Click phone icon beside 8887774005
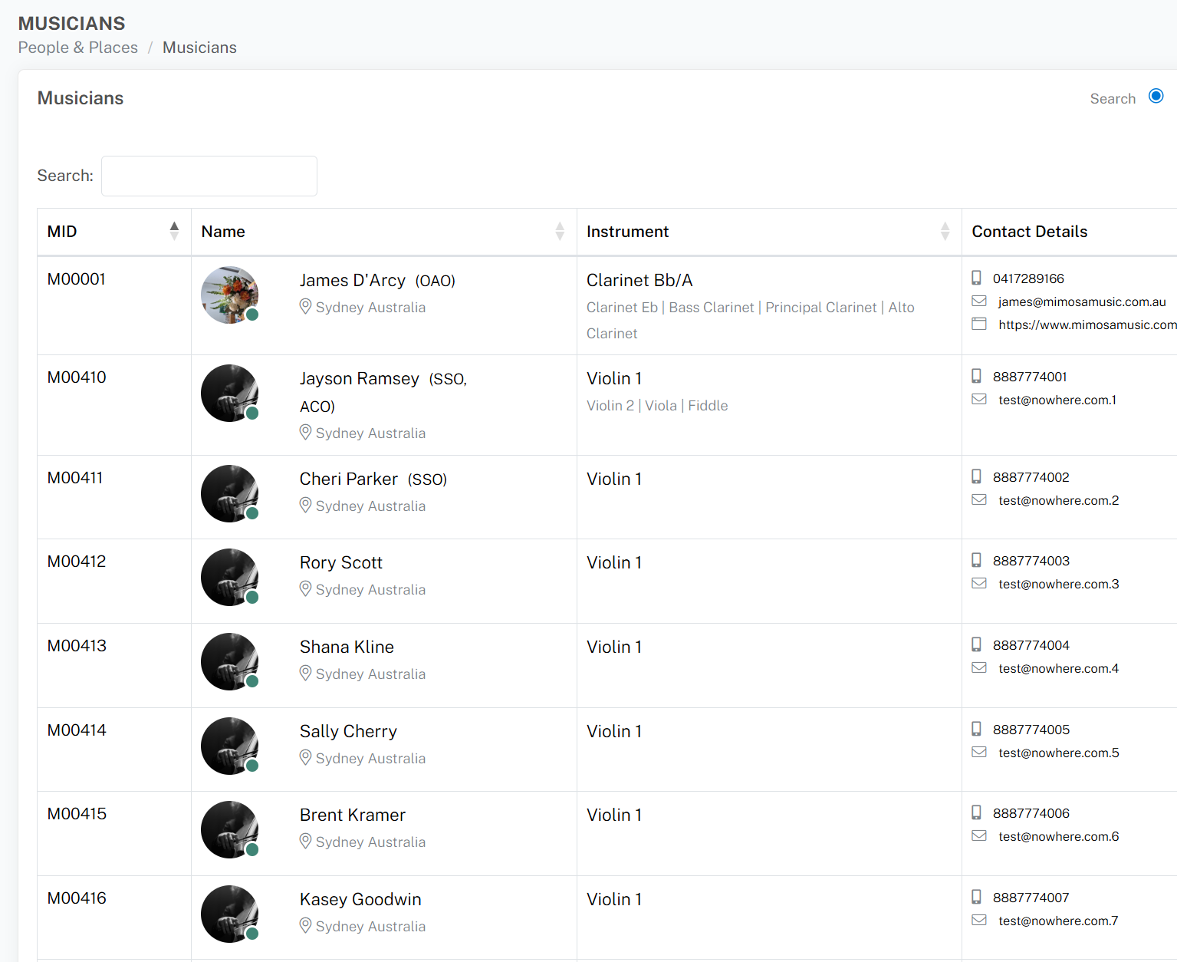1177x962 pixels. coord(976,729)
